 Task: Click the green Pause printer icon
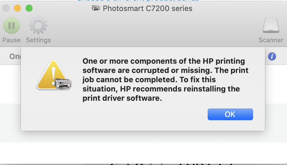[x=11, y=26]
